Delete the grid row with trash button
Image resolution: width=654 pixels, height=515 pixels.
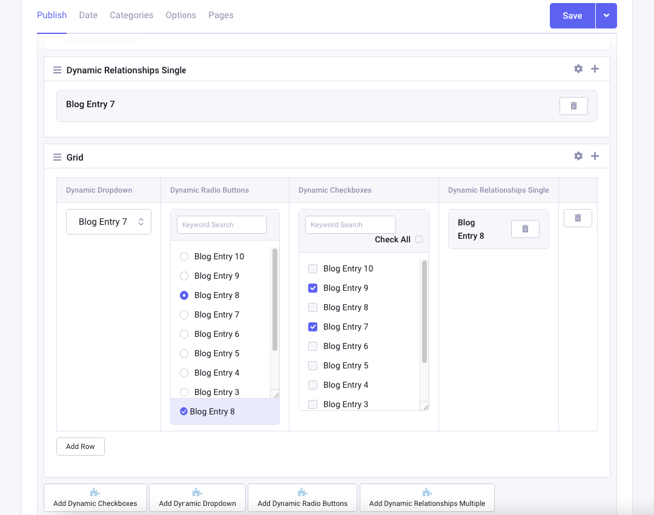[x=578, y=218]
